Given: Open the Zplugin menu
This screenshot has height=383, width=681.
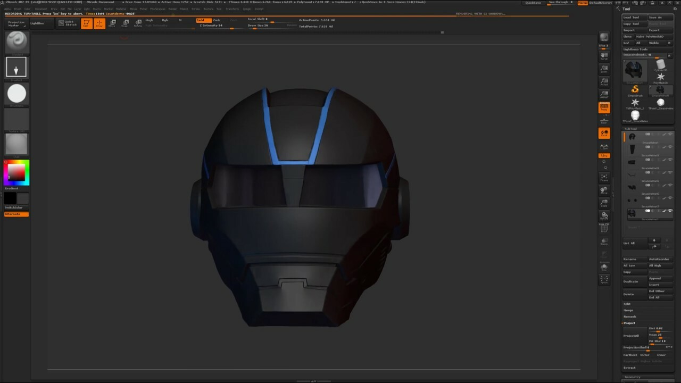Looking at the screenshot, I should tap(247, 9).
